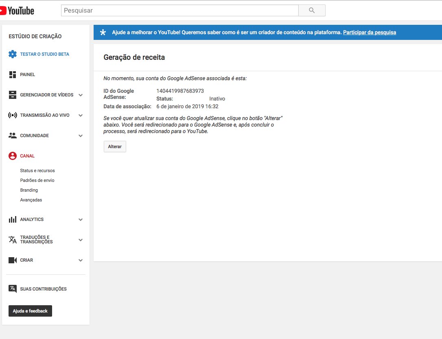Image resolution: width=442 pixels, height=339 pixels.
Task: Open TRADUÇÕES E TRANSCRIÇÕES section
Action: coord(36,240)
